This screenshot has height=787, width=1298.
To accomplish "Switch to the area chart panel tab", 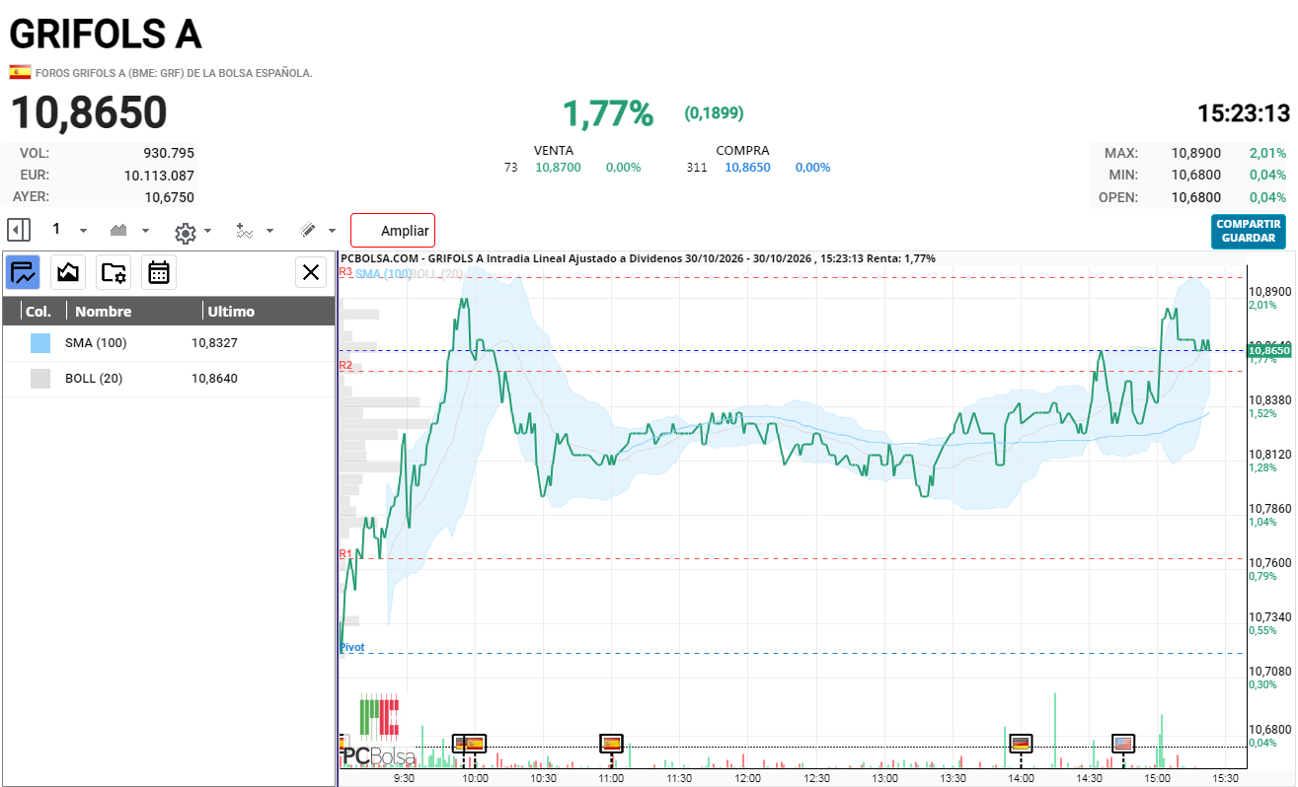I will click(x=68, y=272).
